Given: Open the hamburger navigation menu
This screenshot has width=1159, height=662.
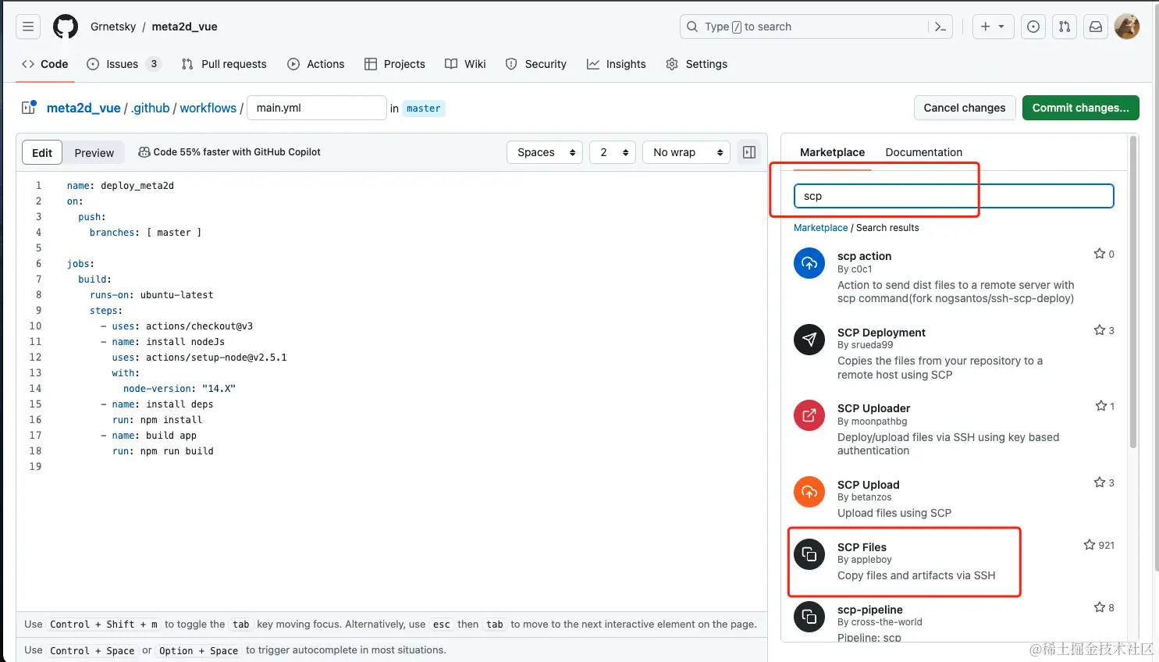Looking at the screenshot, I should coord(28,27).
